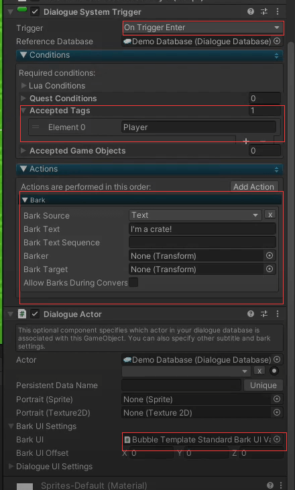Open the Bark Source dropdown showing Text
The image size is (295, 490).
195,215
